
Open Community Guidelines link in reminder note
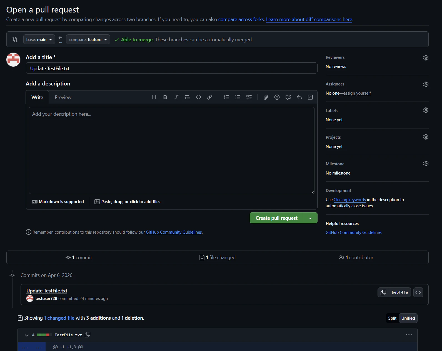point(174,232)
